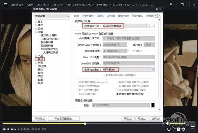The width and height of the screenshot is (198, 133).
Task: Click the pin icon in the preferences dialog title
Action: point(156,9)
